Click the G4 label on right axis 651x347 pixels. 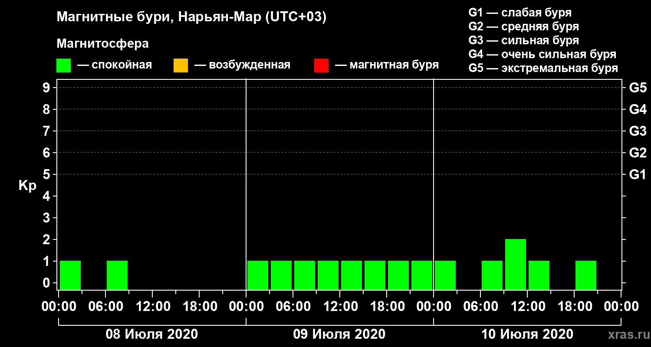coord(638,109)
